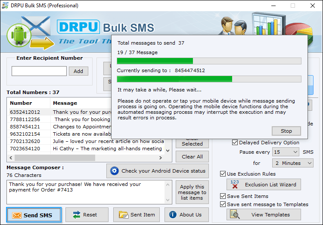Select row with number 8587454121

coord(60,127)
